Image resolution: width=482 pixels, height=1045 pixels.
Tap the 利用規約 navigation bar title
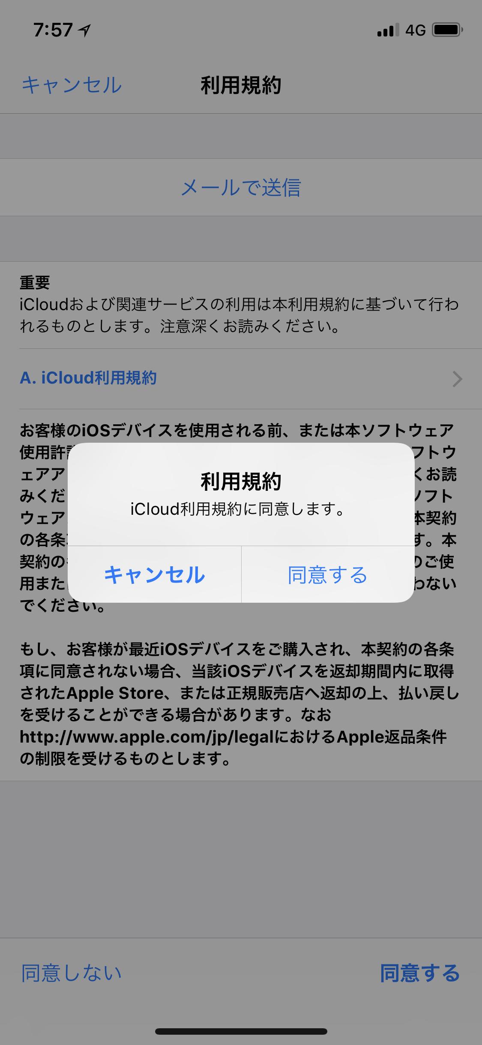(241, 85)
